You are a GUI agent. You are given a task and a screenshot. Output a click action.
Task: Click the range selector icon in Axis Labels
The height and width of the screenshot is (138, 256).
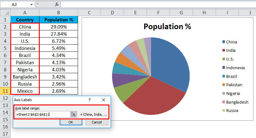click(74, 114)
